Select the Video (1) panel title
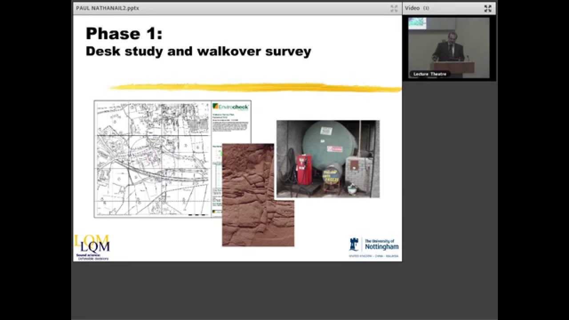This screenshot has width=569, height=320. click(417, 8)
